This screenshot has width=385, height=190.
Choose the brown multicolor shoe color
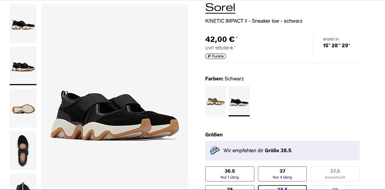click(x=216, y=101)
